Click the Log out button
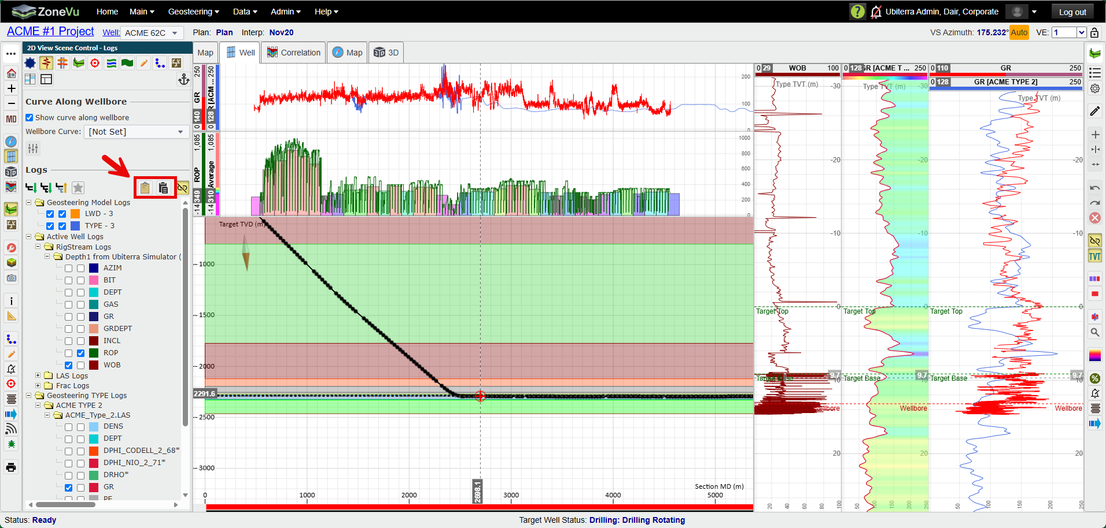 click(x=1072, y=12)
